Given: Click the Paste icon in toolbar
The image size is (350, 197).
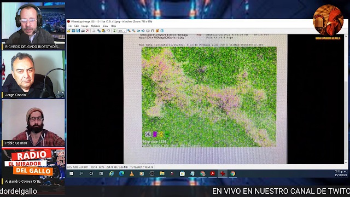Looking at the screenshot, I should tap(103, 31).
